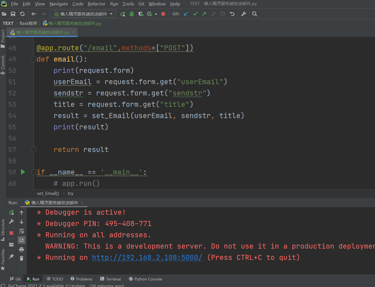Start debugging with the bug icon
Image resolution: width=375 pixels, height=287 pixels.
[x=132, y=14]
